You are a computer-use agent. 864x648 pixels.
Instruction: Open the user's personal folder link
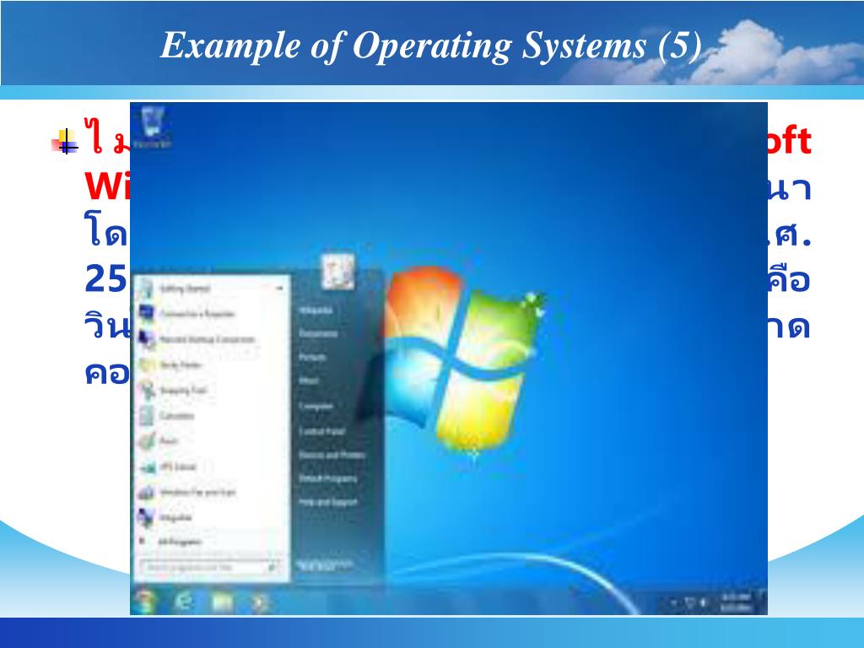316,310
